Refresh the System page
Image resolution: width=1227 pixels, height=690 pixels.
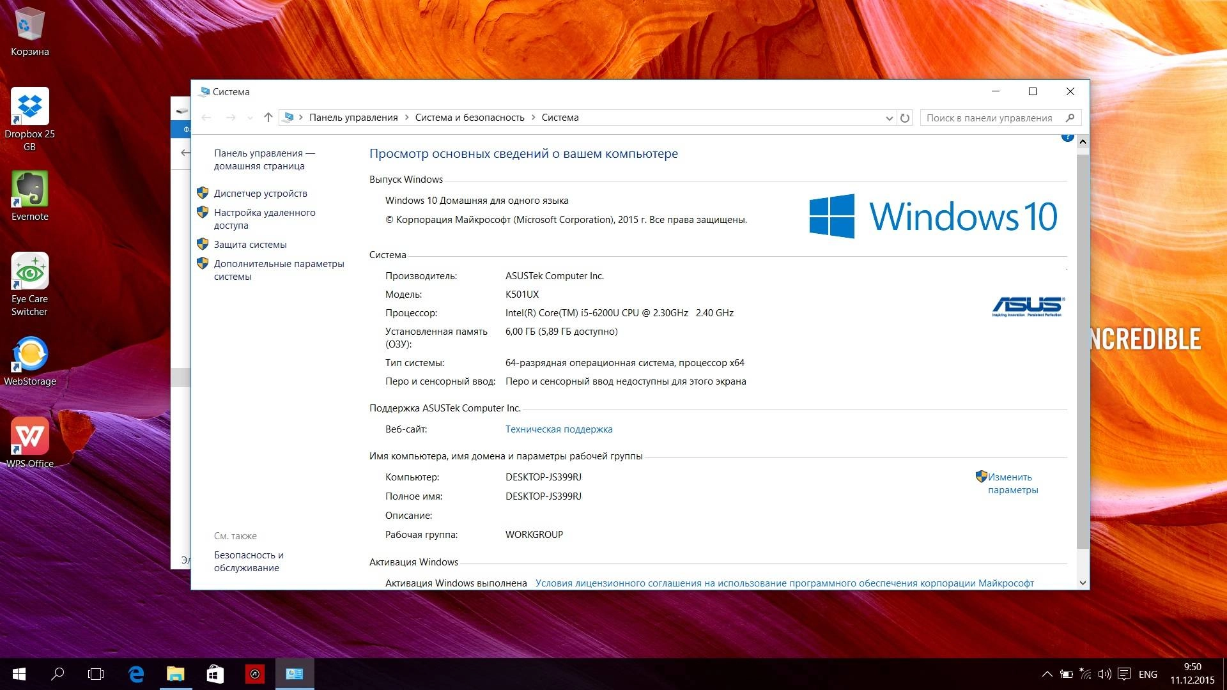point(905,118)
